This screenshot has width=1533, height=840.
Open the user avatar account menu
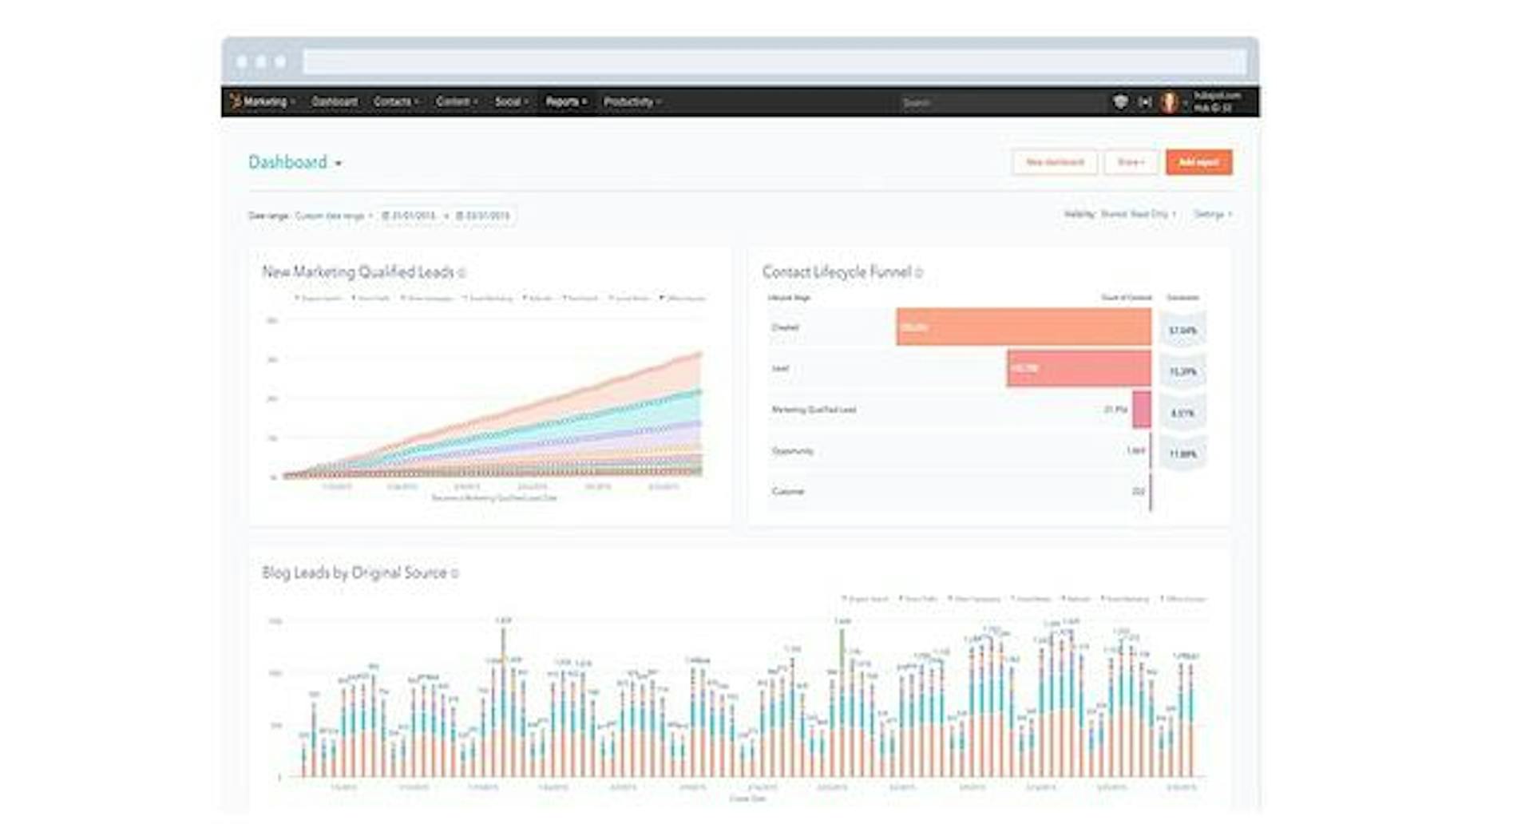coord(1169,102)
